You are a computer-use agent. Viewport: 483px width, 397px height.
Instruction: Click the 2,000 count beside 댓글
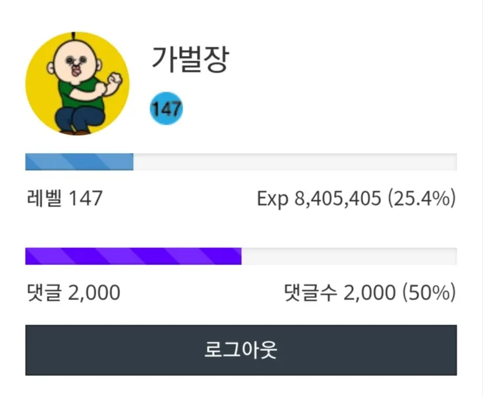click(94, 293)
